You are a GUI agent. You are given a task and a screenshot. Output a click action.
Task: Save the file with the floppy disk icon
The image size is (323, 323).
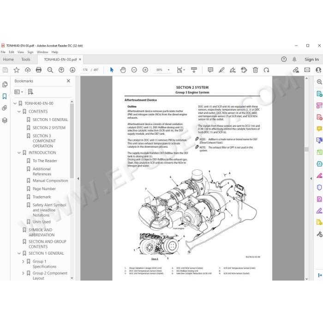pyautogui.click(x=6, y=70)
